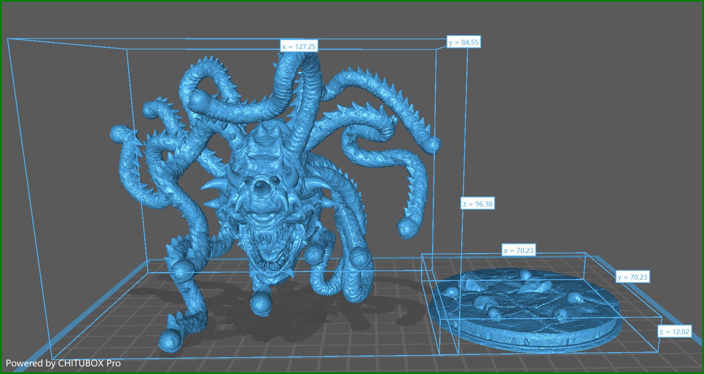Click the y = 70.23 dimension label

tap(632, 277)
